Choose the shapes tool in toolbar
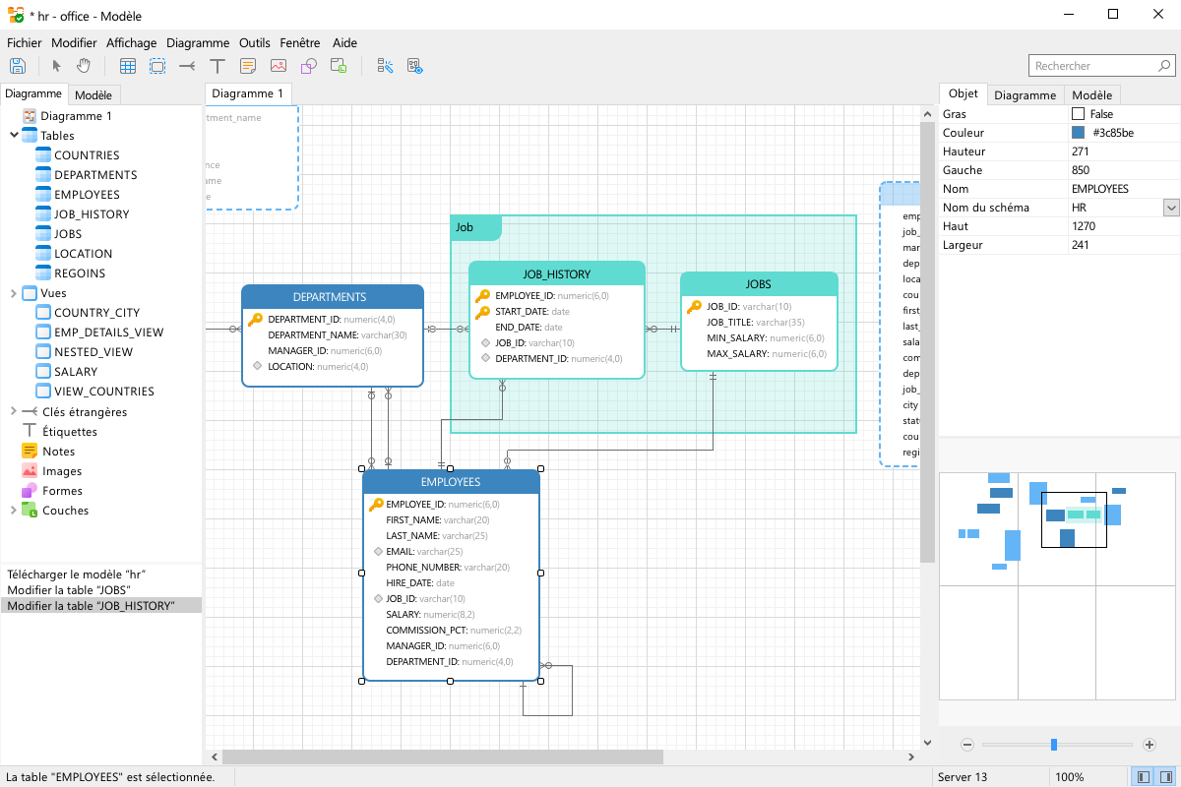Viewport: 1181px width, 787px height. pyautogui.click(x=308, y=66)
